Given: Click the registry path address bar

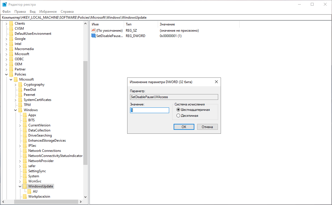Looking at the screenshot, I should pos(85,17).
